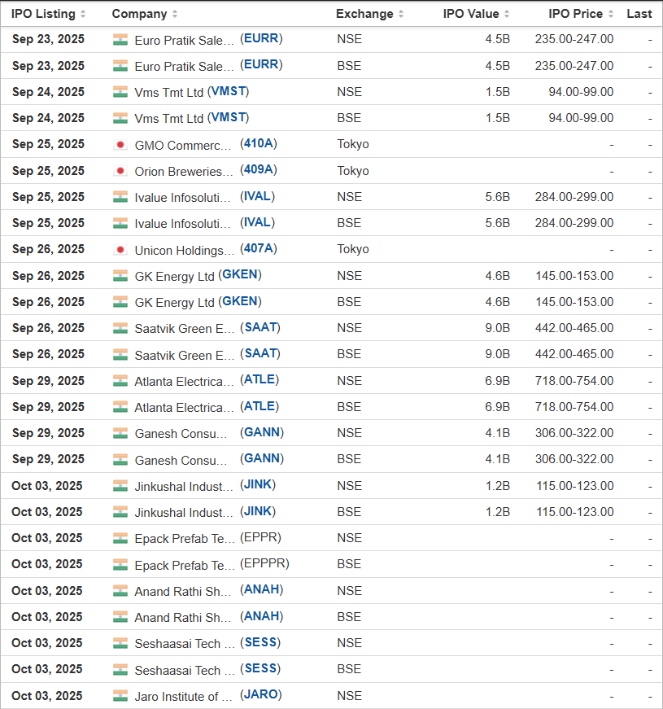Click IPO price 94.00-99.00 in Vms NSE row
The height and width of the screenshot is (709, 663).
[581, 92]
